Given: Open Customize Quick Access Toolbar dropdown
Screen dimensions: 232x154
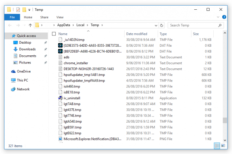Looking at the screenshot, I should point(29,10).
